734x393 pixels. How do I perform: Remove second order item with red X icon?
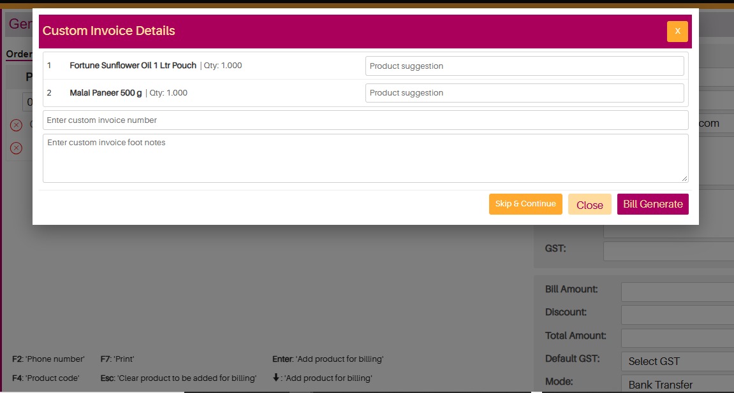17,148
